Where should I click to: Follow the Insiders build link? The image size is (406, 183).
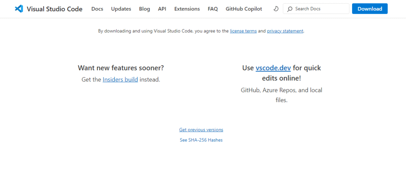[120, 79]
